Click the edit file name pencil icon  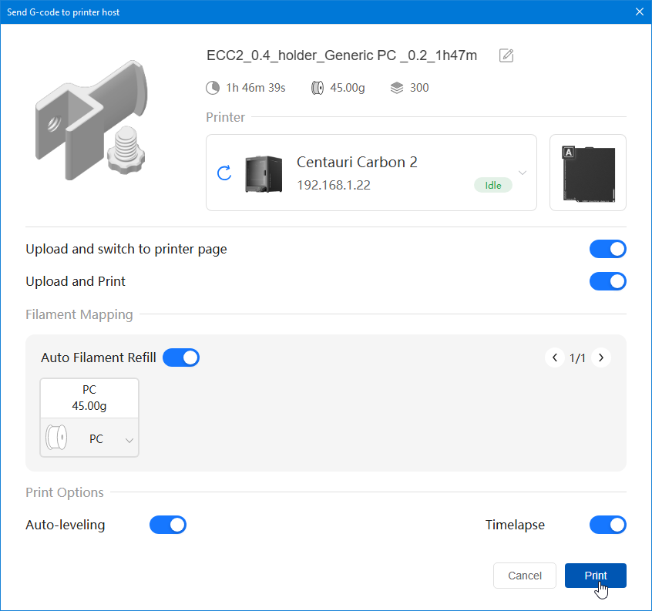(506, 55)
